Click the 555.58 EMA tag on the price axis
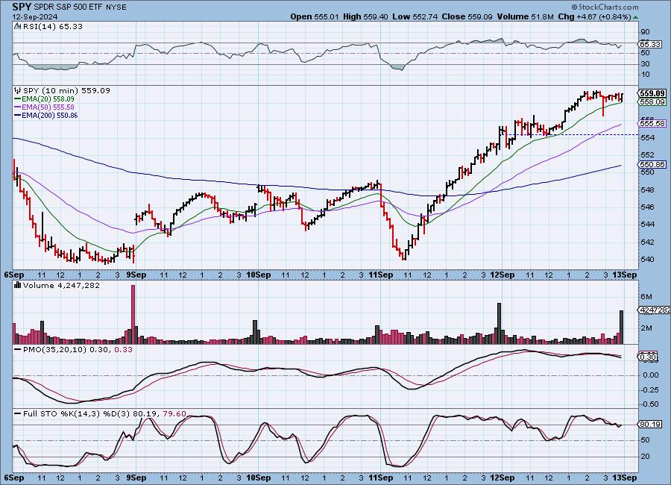The image size is (671, 485). (652, 123)
